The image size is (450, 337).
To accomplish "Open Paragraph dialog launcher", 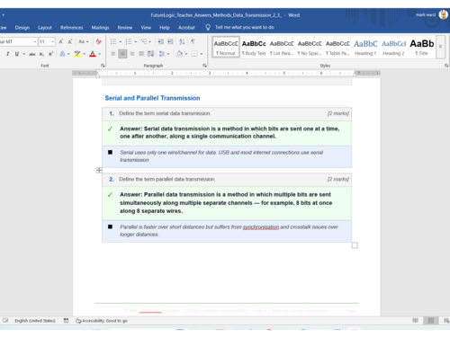I will pyautogui.click(x=204, y=66).
